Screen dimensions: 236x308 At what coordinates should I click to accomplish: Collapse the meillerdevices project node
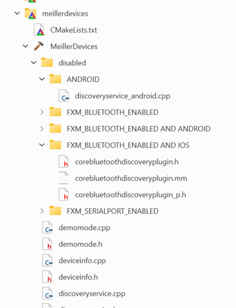17,13
